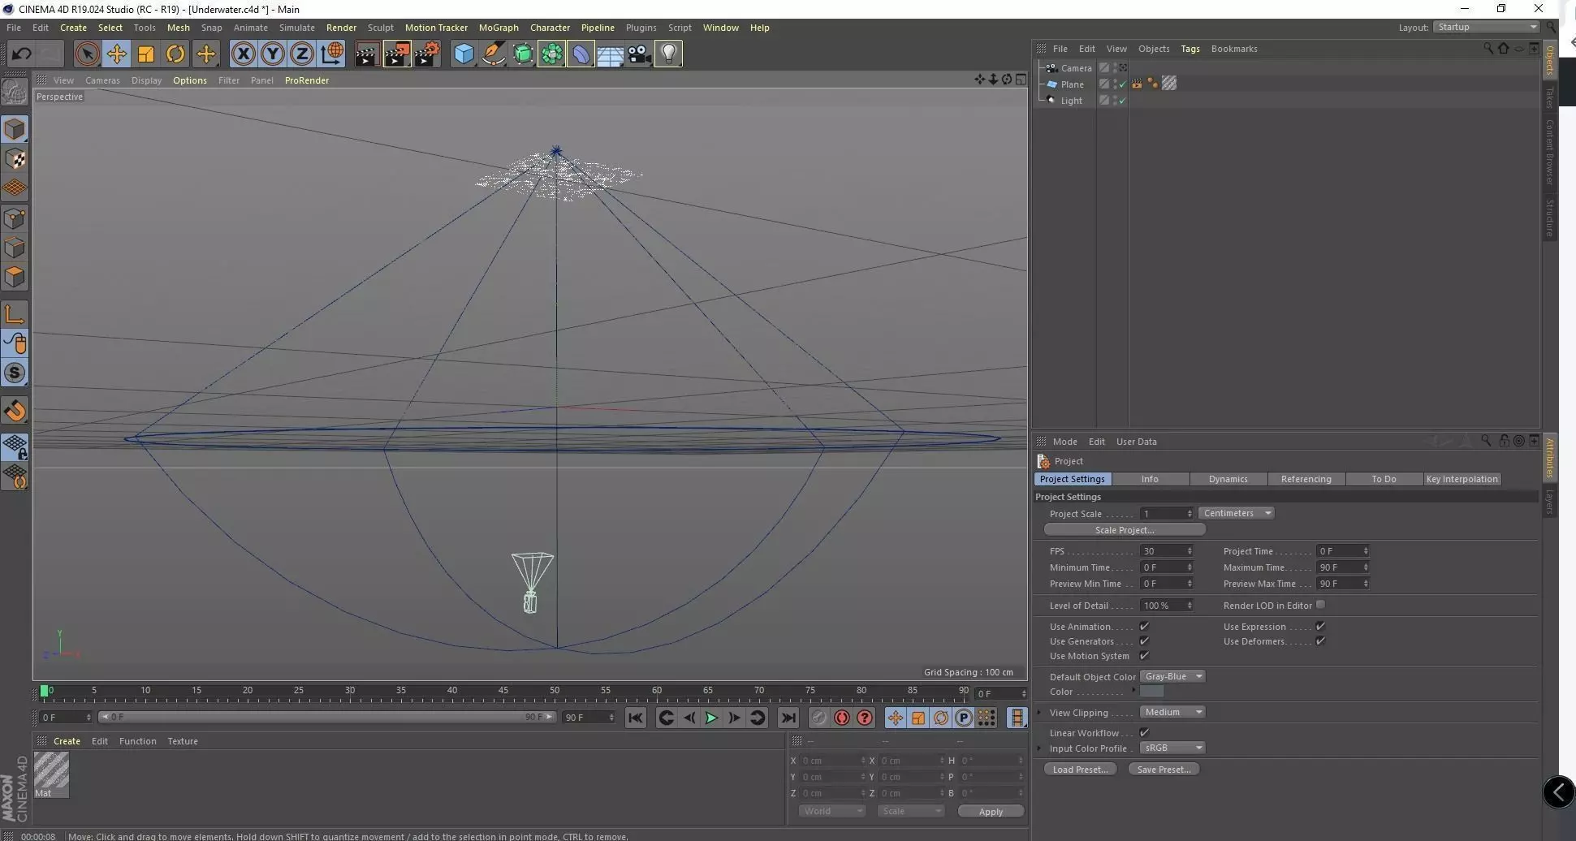The height and width of the screenshot is (841, 1576).
Task: Click the Undo arrow icon
Action: [21, 54]
